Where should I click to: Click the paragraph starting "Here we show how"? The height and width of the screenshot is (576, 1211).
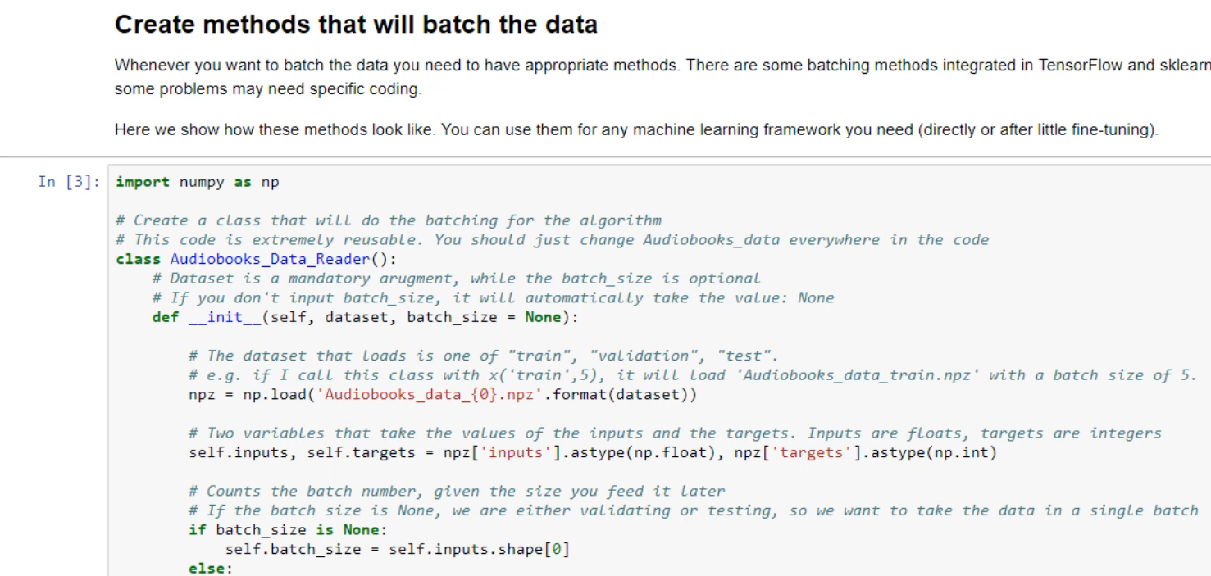[x=635, y=129]
